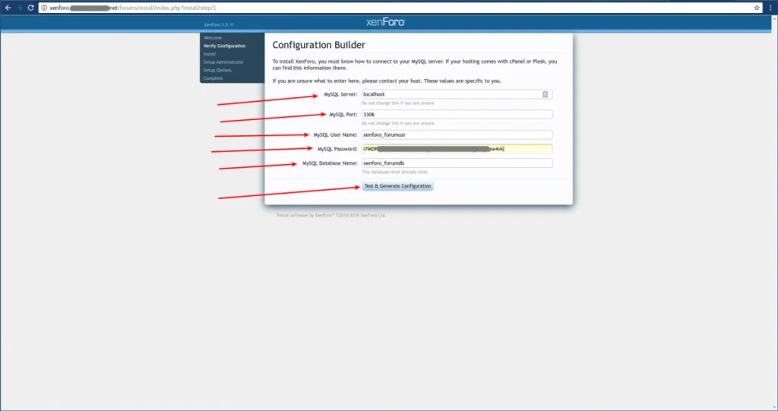Click the MySQL Server label
Image resolution: width=778 pixels, height=411 pixels.
[340, 94]
